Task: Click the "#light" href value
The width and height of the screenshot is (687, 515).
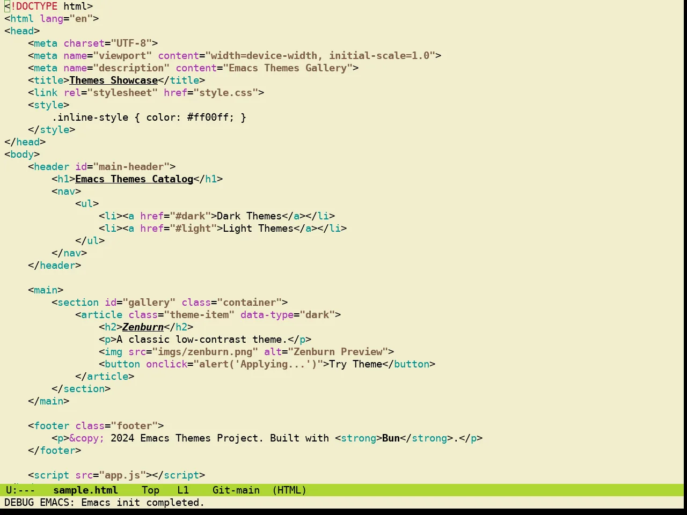Action: coord(193,229)
